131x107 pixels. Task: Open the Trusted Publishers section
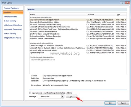coord(12,8)
